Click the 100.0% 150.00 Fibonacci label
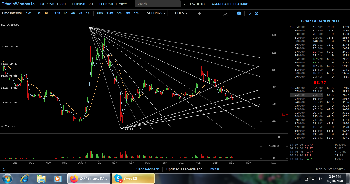Screen dimensions: 350x184 (x=10, y=25)
